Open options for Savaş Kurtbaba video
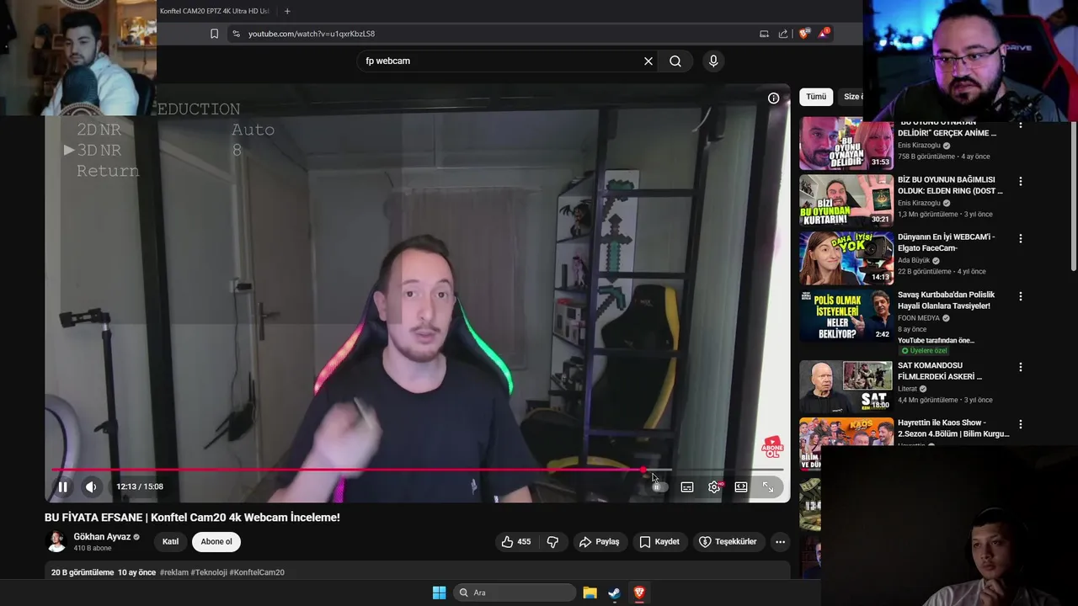 click(x=1021, y=296)
